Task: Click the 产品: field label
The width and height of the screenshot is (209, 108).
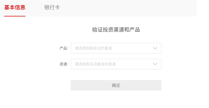Action: point(64,48)
